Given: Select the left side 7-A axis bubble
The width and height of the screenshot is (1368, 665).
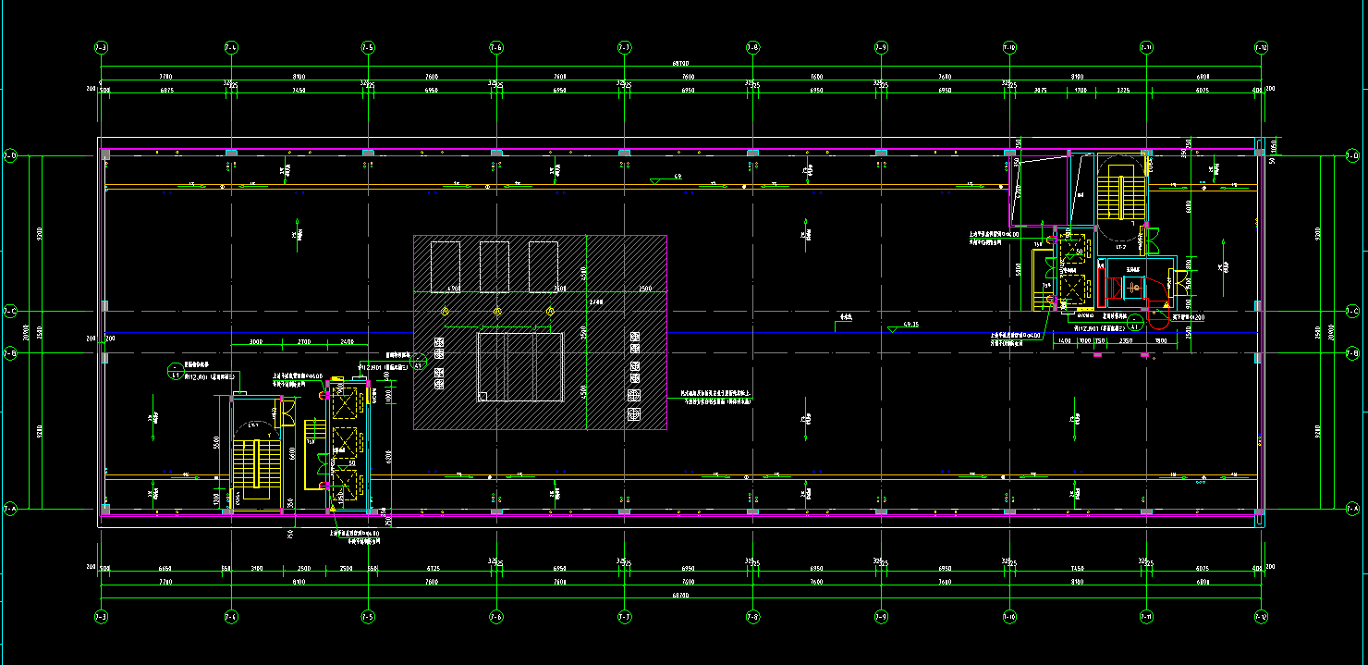Looking at the screenshot, I should (10, 509).
